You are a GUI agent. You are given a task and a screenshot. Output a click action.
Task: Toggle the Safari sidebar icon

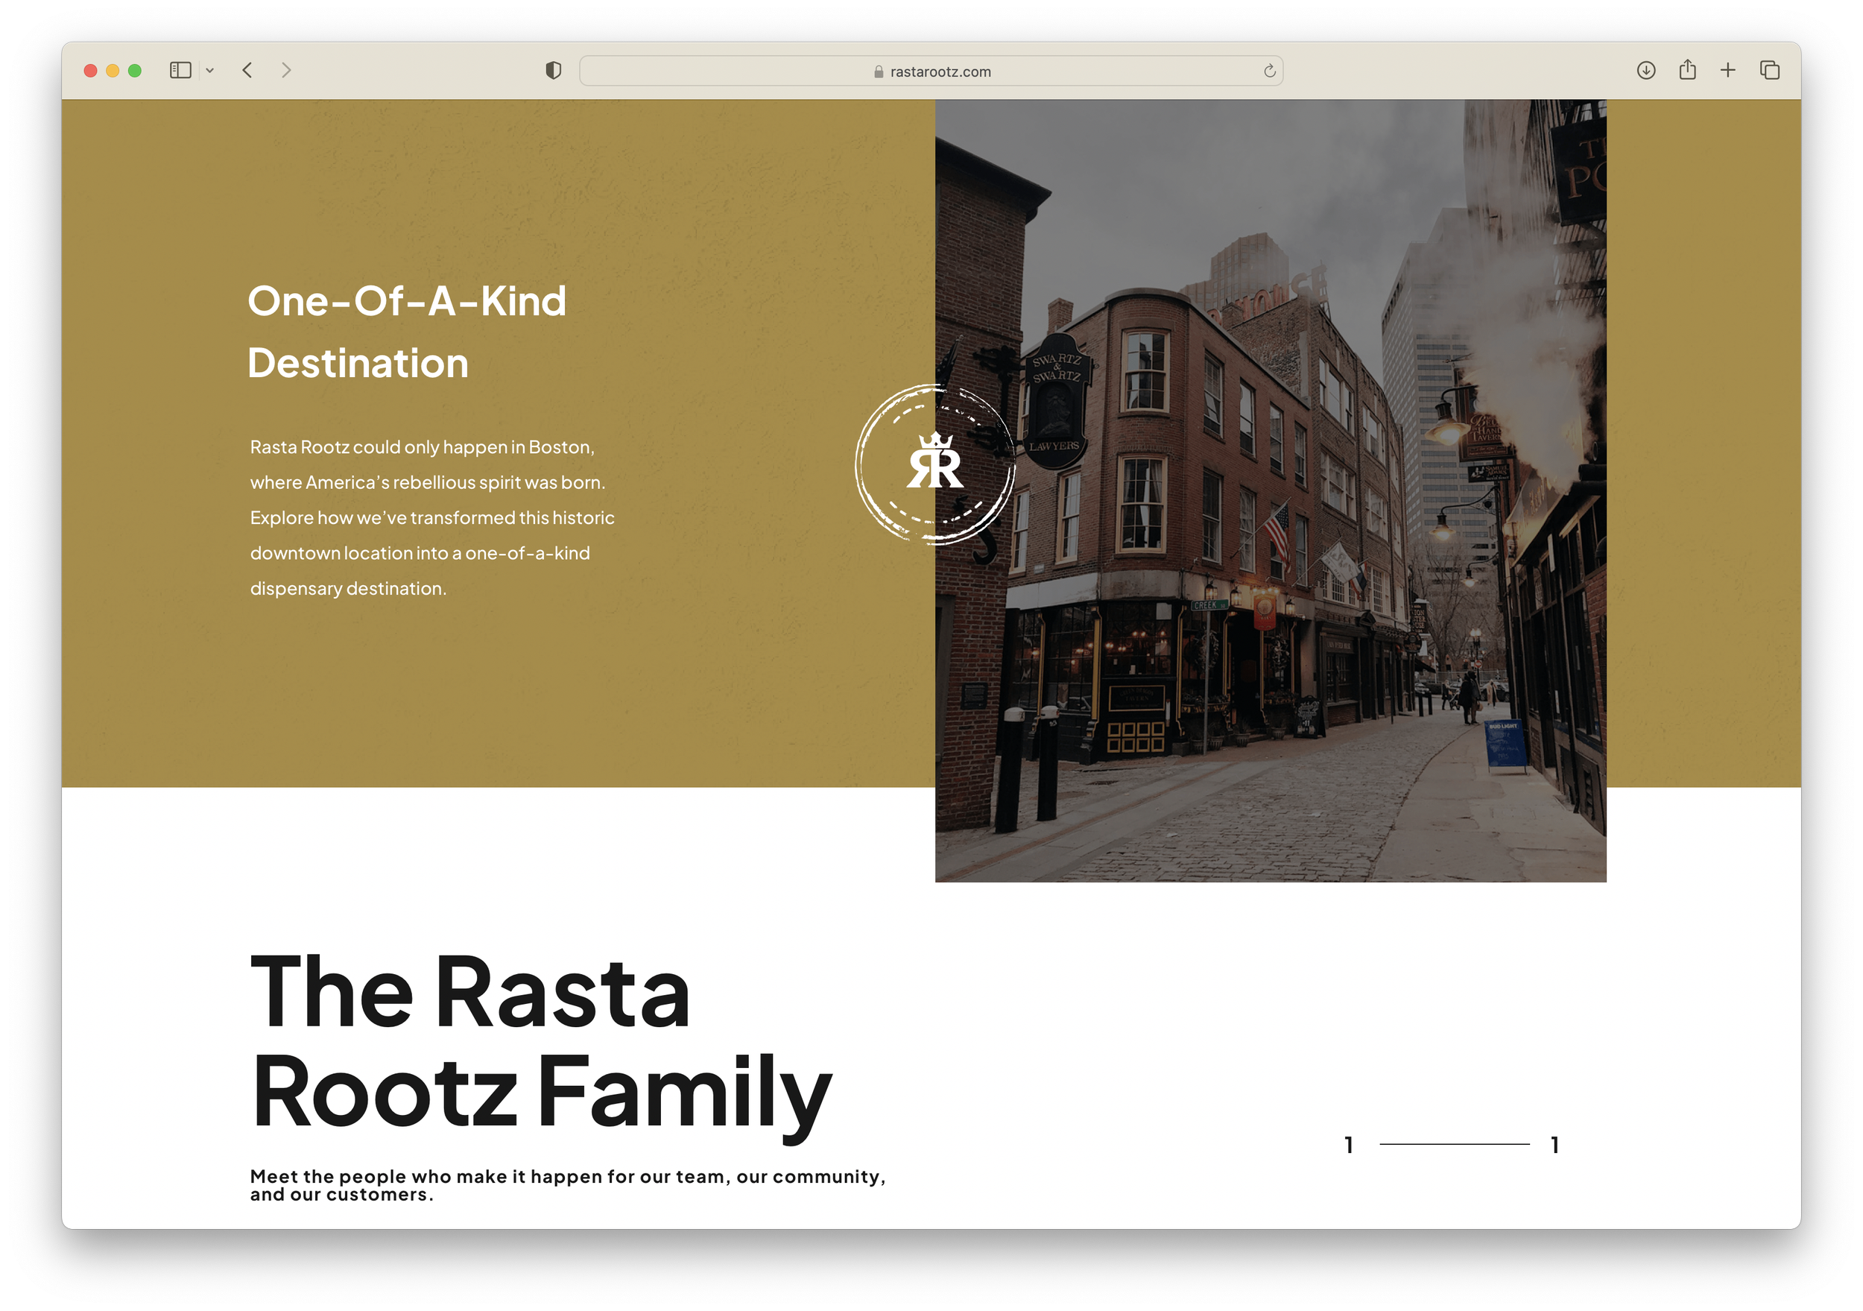click(x=180, y=71)
